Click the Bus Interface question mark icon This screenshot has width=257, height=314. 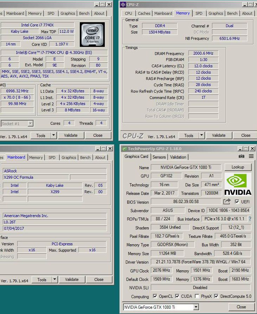tap(250, 219)
